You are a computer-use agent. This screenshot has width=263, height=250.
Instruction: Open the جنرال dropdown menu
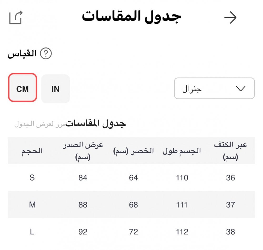pos(214,89)
